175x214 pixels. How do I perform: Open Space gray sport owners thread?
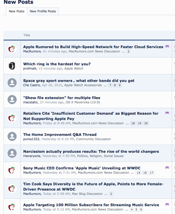(79, 81)
